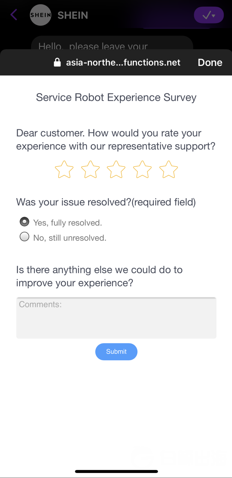Tap the 'Yes, fully resolved.' label text
The width and height of the screenshot is (232, 478).
tap(67, 223)
